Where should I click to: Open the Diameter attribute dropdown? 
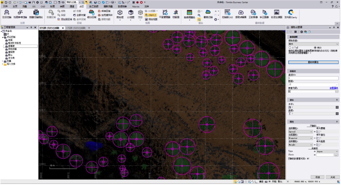[x=300, y=138]
